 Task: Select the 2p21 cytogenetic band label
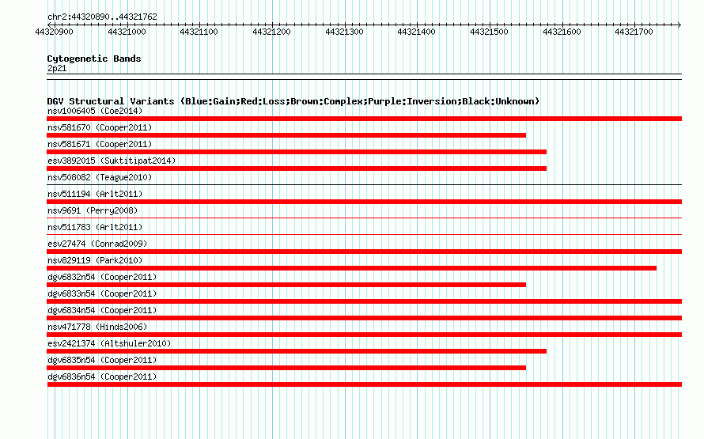[57, 68]
